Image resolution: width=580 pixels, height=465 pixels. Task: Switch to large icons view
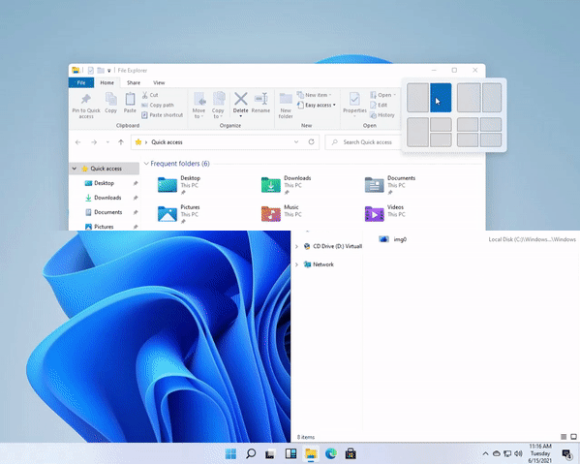pyautogui.click(x=573, y=437)
